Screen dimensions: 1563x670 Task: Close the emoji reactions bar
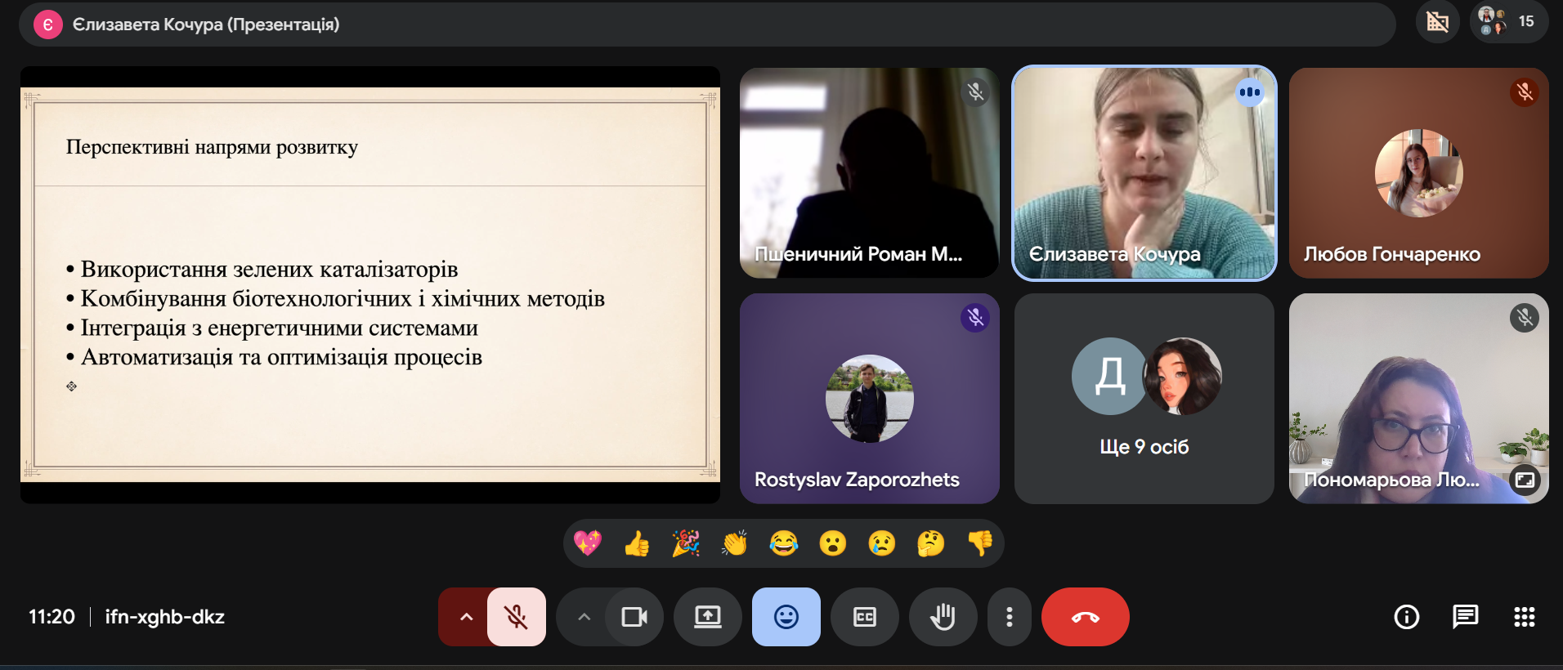786,617
